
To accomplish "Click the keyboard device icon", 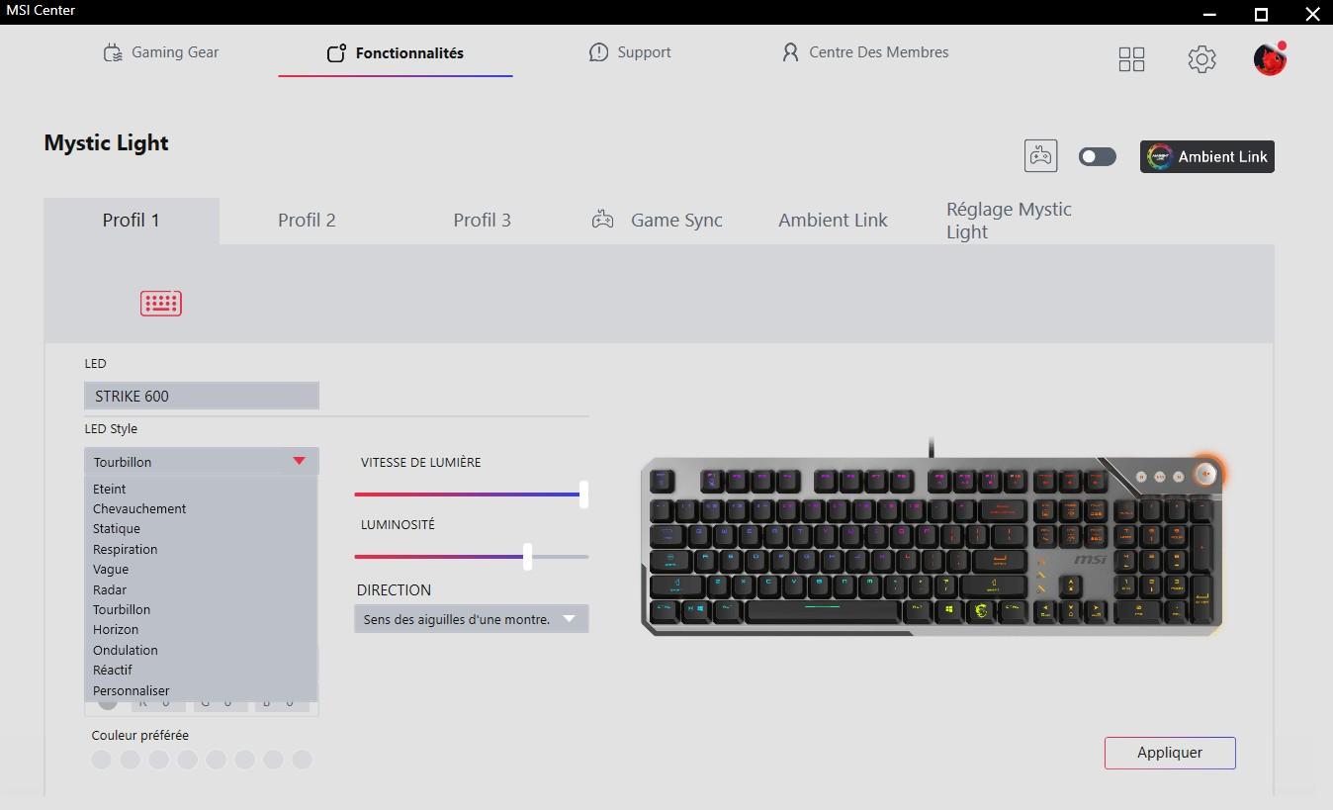I will click(x=160, y=303).
